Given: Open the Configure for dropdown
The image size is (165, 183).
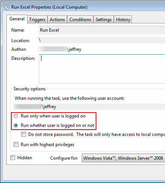Looking at the screenshot, I should (x=124, y=158).
